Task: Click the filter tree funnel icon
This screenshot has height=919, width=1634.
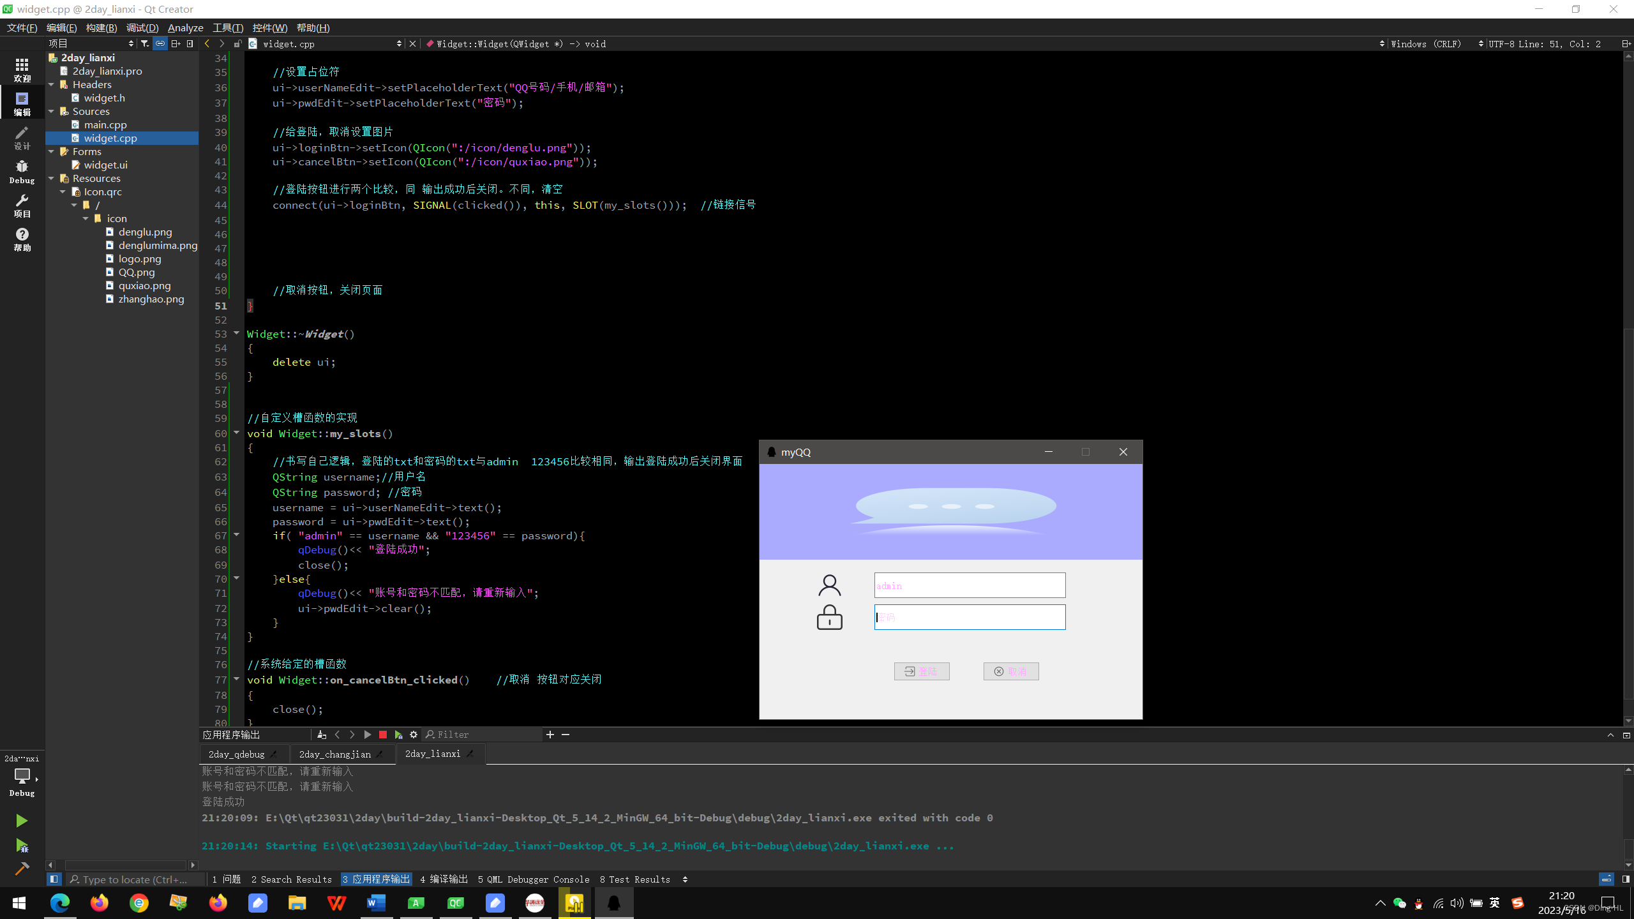Action: [x=145, y=43]
